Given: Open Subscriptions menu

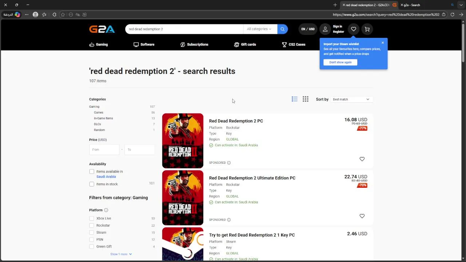Looking at the screenshot, I should click(194, 44).
